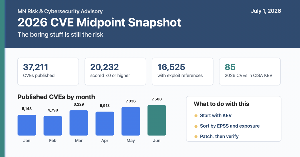Click the yellow bullet beside Start with KEV

pos(196,116)
